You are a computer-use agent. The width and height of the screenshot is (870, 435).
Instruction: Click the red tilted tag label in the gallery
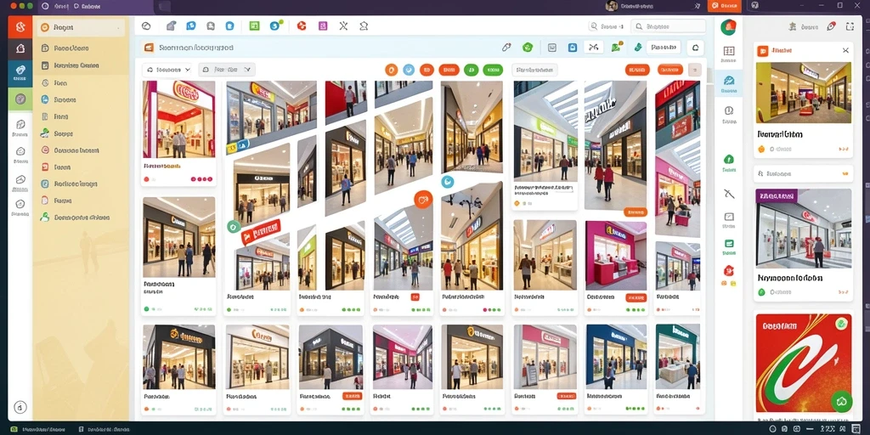[260, 232]
